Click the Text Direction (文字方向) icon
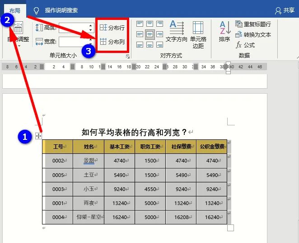 point(177,27)
